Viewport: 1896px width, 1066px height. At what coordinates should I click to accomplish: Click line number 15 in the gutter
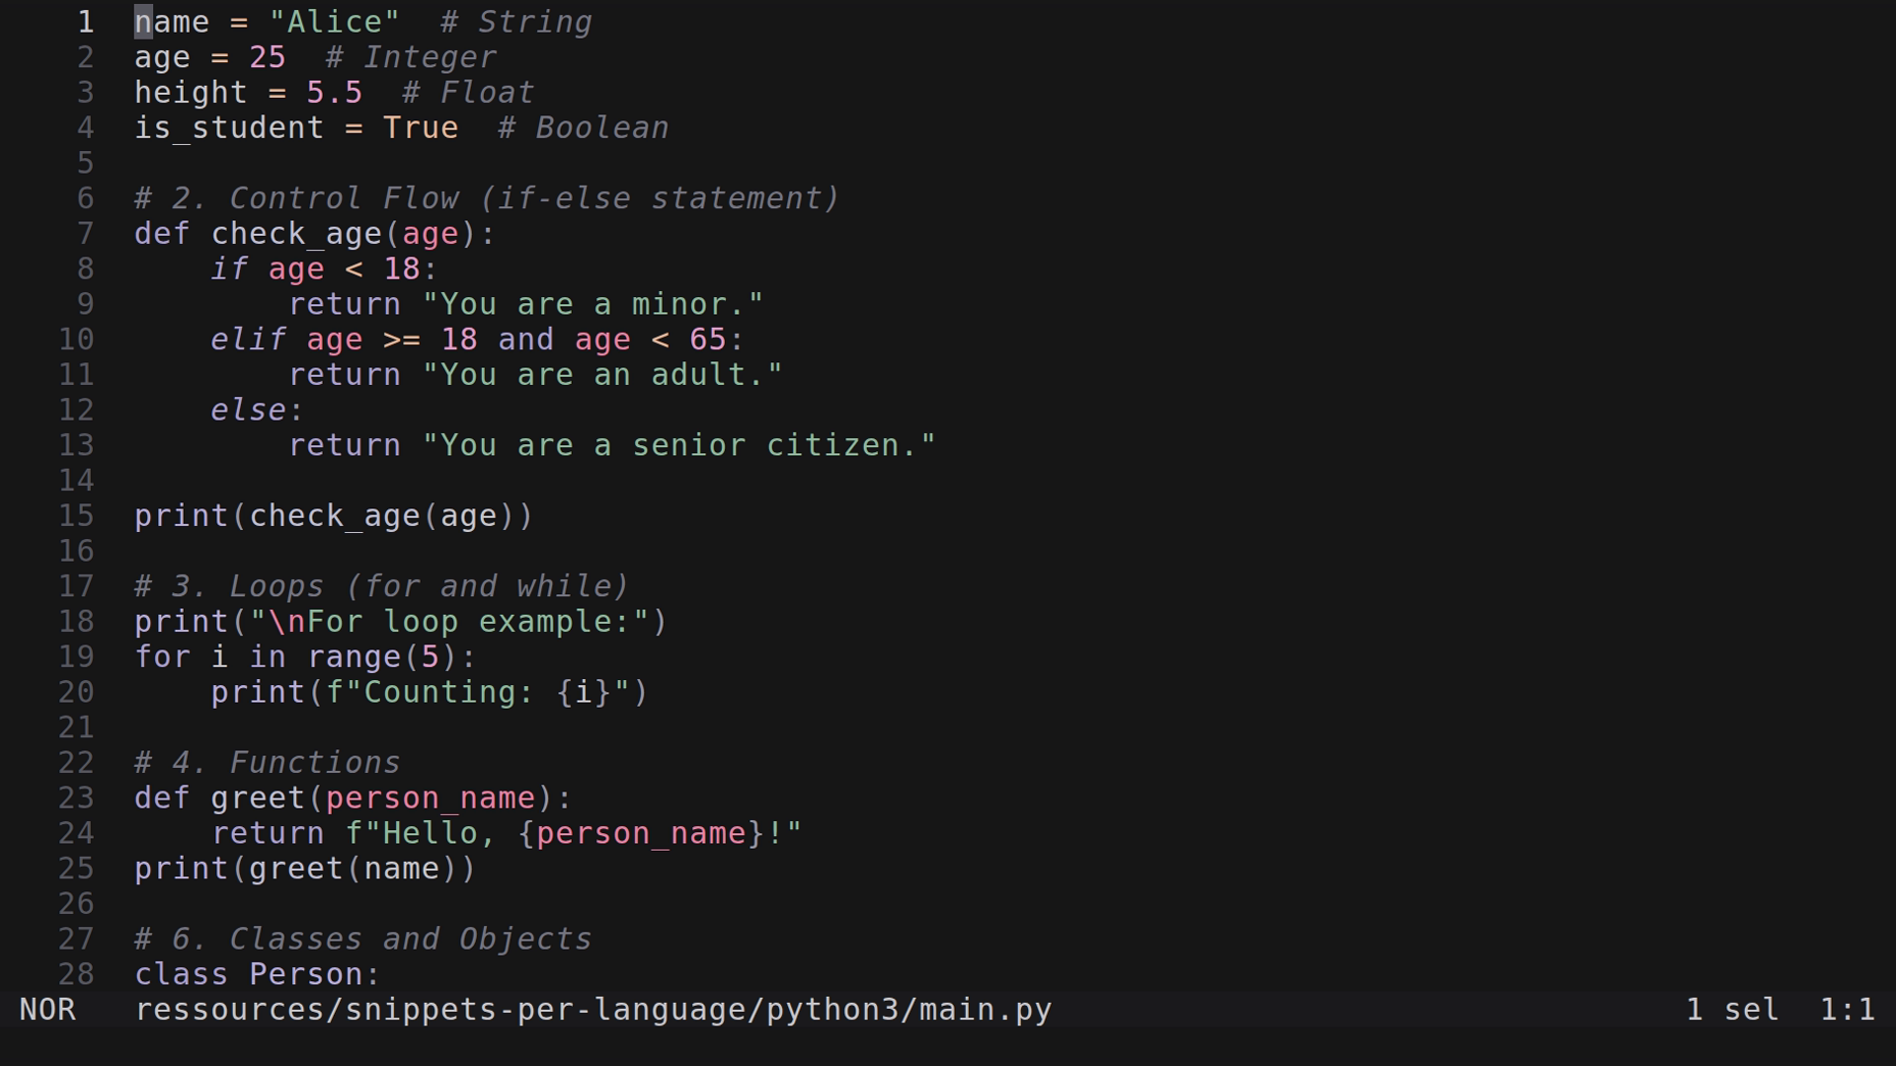(x=75, y=515)
